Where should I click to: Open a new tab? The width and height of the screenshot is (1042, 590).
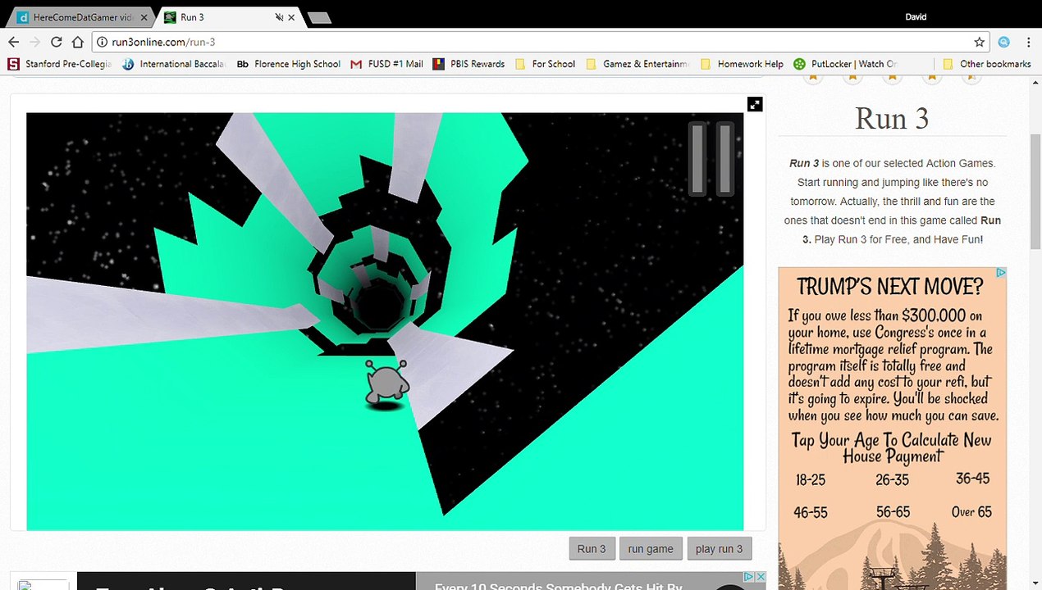[319, 17]
